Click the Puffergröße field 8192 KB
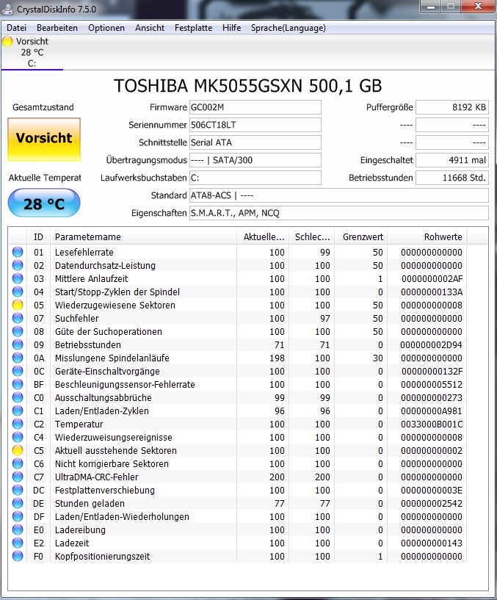497x600 pixels. 452,107
